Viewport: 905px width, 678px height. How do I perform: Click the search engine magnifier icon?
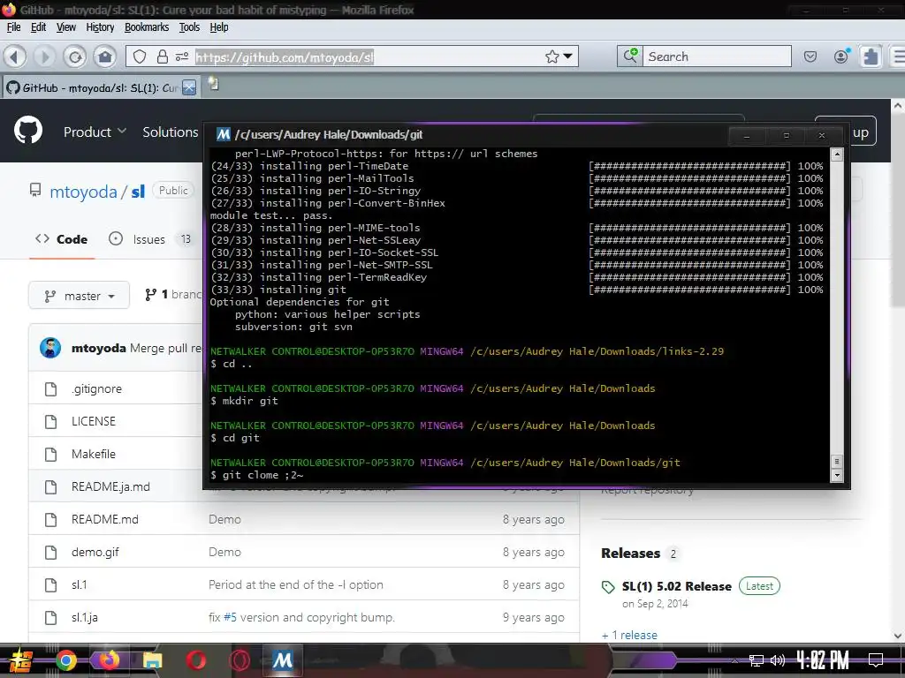coord(629,56)
